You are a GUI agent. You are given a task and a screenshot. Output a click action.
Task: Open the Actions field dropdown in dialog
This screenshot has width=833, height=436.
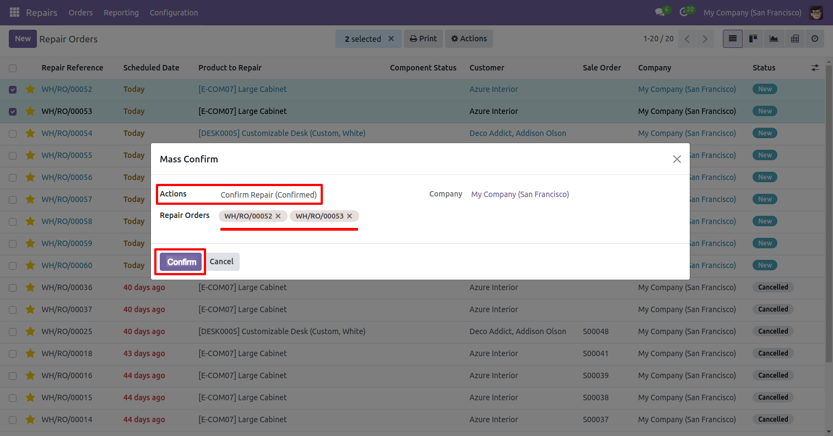pos(269,194)
